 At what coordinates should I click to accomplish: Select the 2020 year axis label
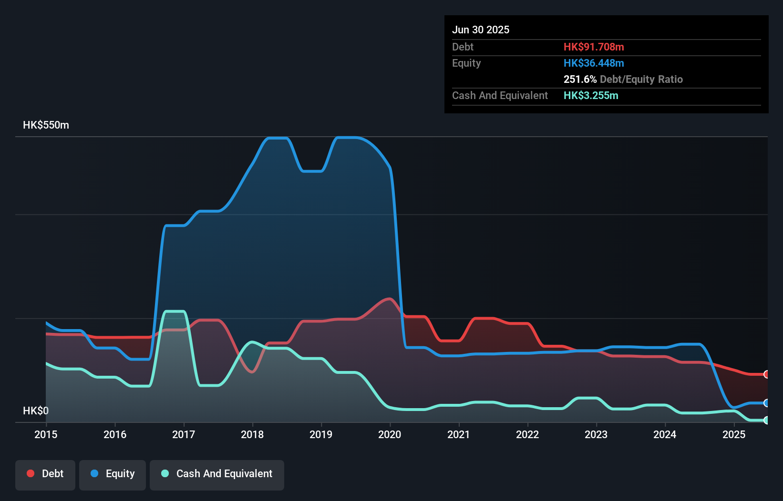(389, 434)
